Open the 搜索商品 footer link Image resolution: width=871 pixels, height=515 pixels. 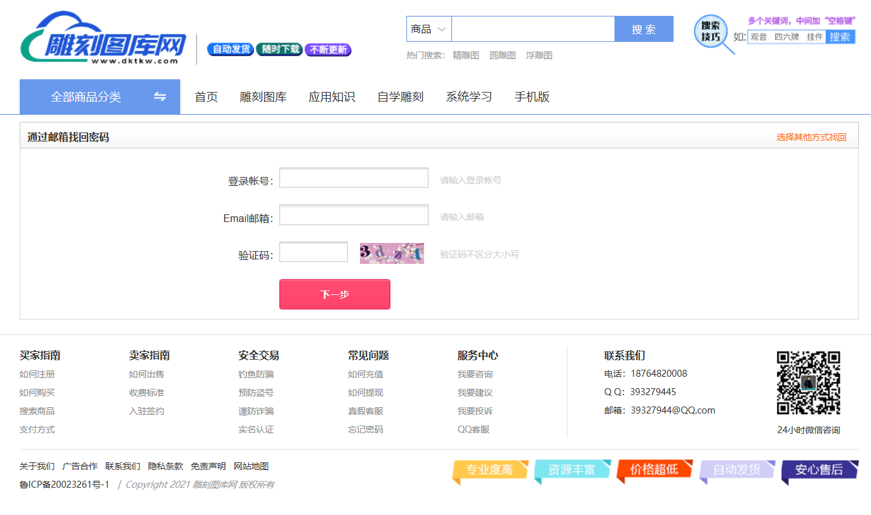pos(37,411)
